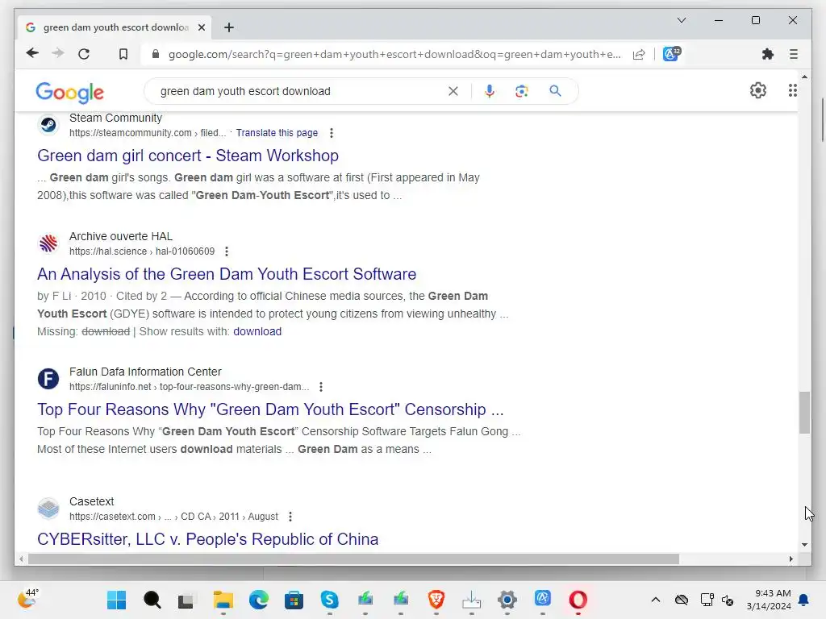Show hidden tray icons chevron
826x619 pixels.
tap(655, 600)
